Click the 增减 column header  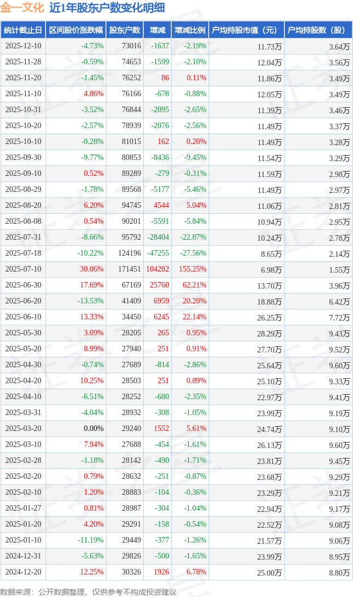click(x=158, y=30)
